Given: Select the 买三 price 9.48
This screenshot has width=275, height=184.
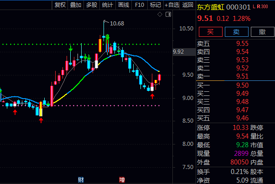Looking at the screenshot, I should 242,102.
